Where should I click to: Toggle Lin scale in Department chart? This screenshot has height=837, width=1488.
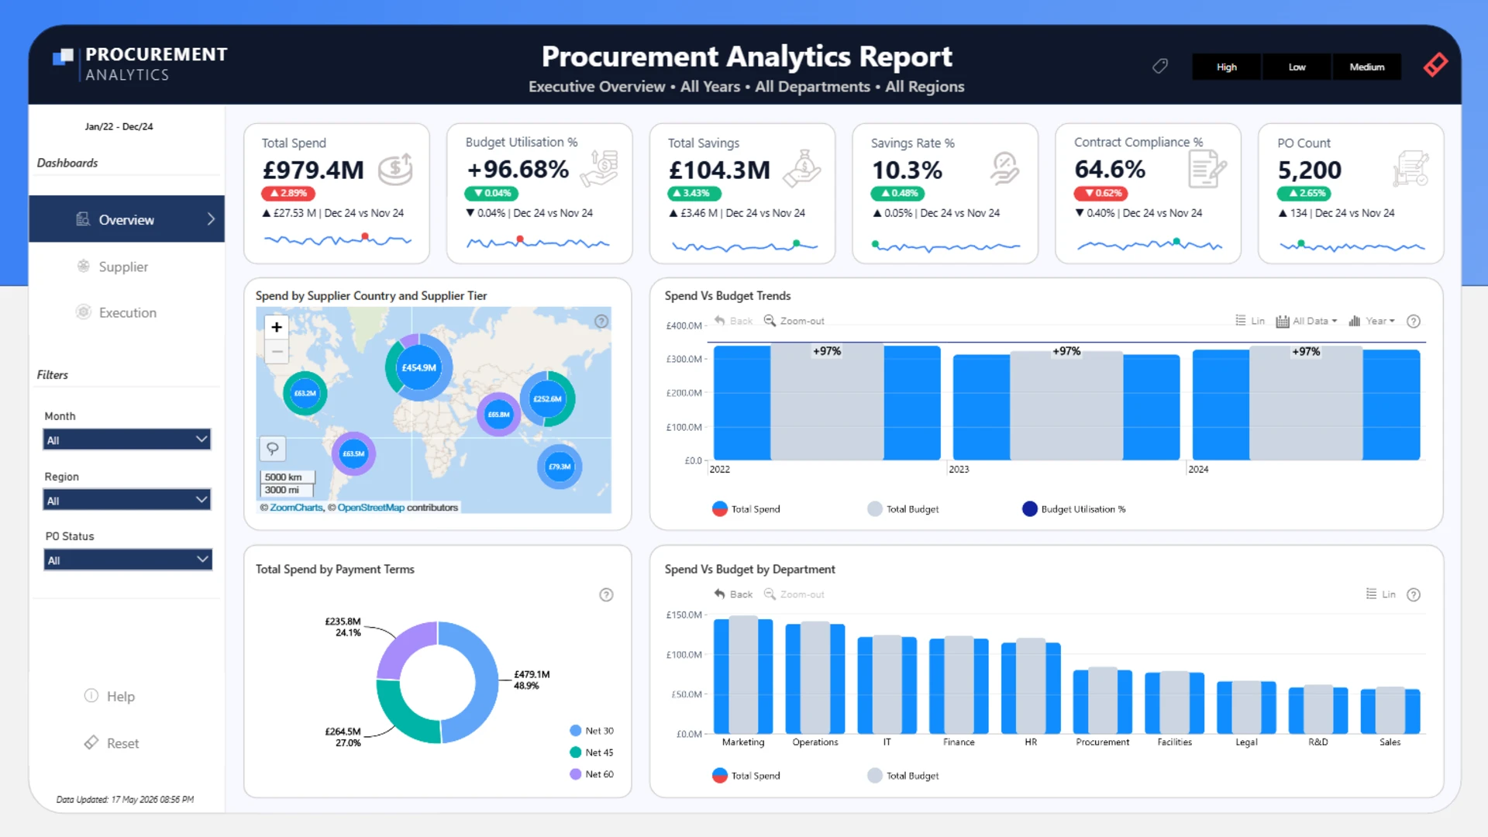1380,594
